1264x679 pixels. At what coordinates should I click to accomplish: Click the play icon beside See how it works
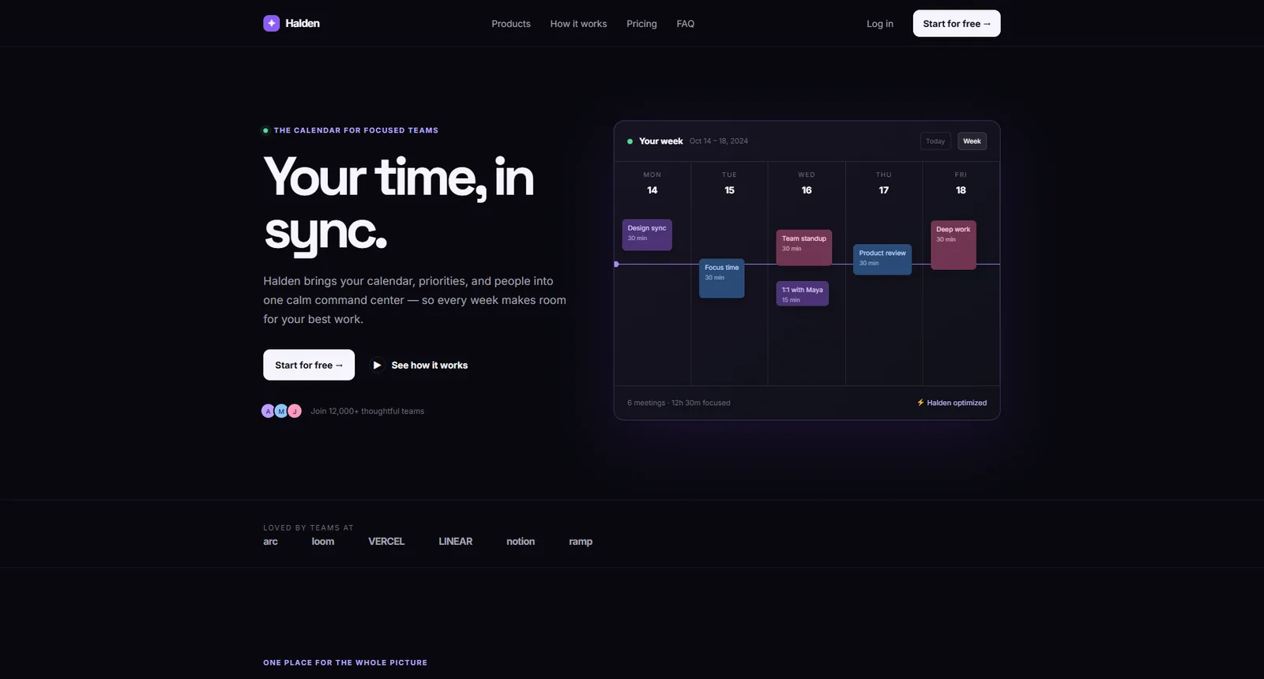point(378,366)
